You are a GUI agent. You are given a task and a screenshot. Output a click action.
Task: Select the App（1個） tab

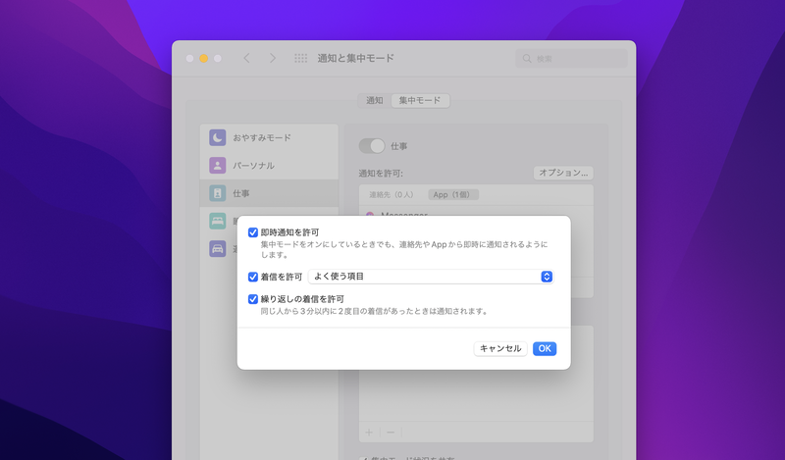tap(452, 195)
